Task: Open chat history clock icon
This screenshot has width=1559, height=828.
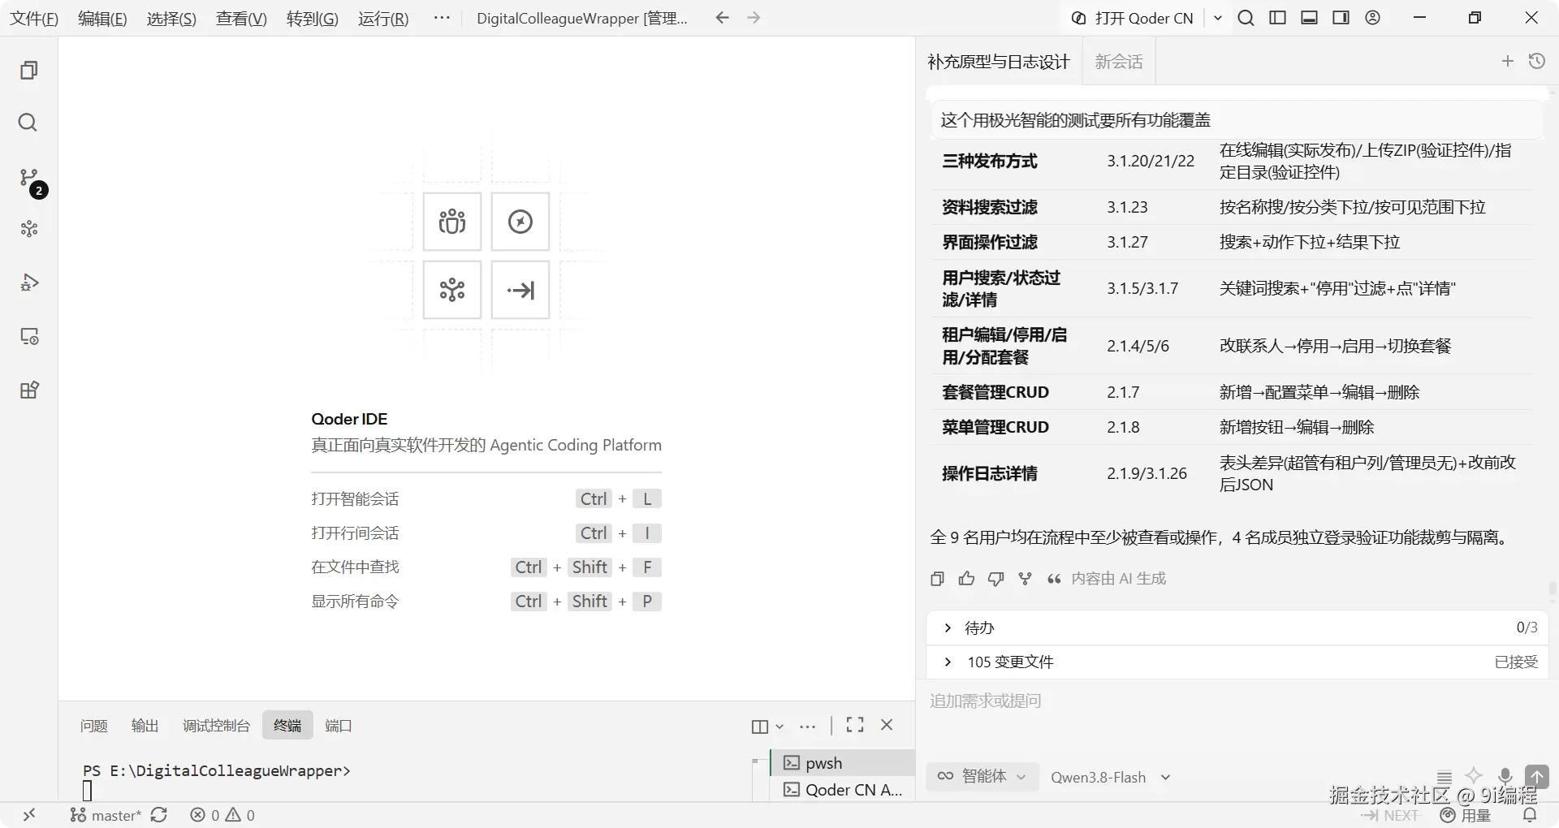Action: (1536, 61)
